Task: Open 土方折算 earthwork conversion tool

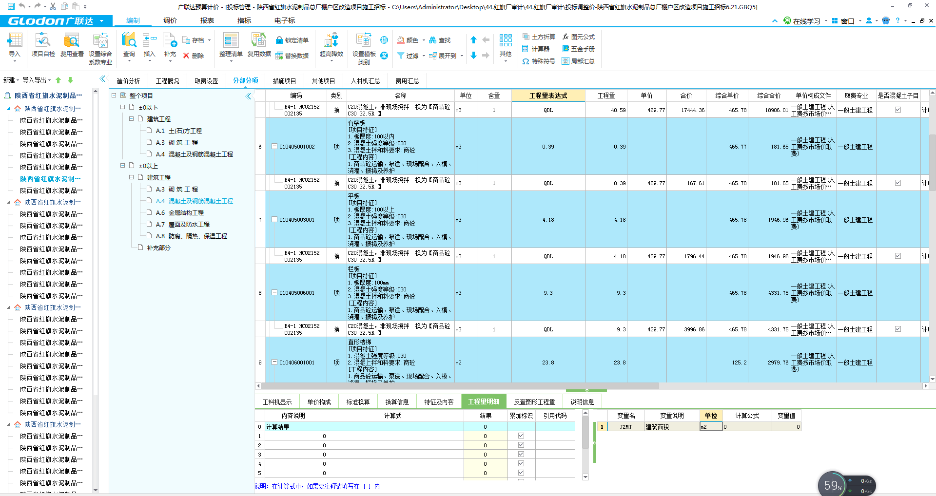Action: (x=539, y=37)
